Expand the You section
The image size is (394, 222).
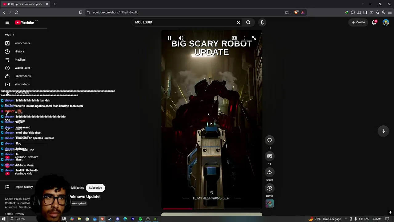pyautogui.click(x=10, y=35)
